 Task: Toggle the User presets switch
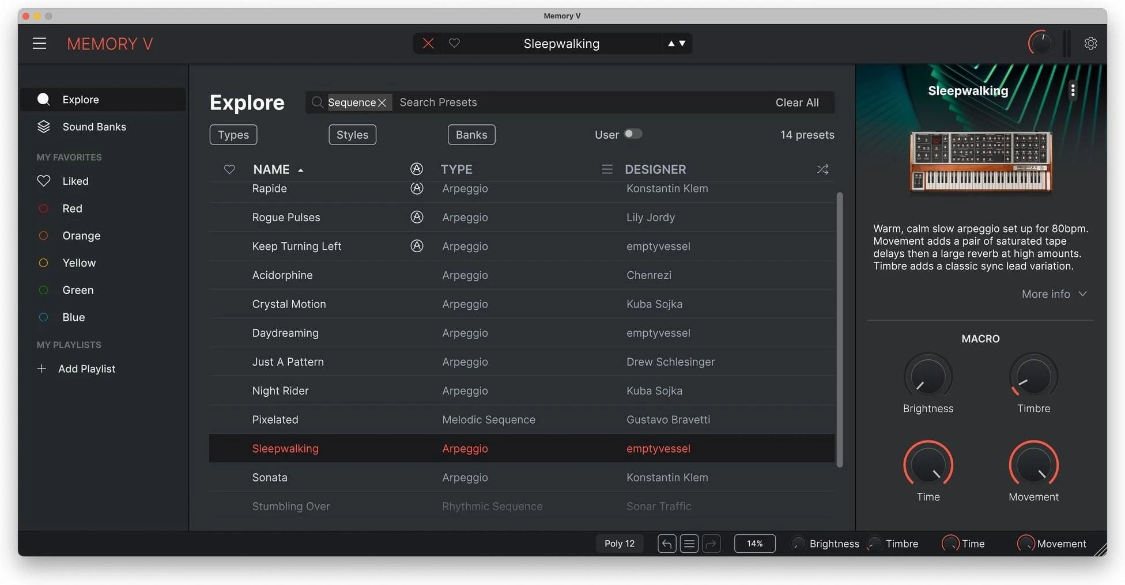[633, 134]
